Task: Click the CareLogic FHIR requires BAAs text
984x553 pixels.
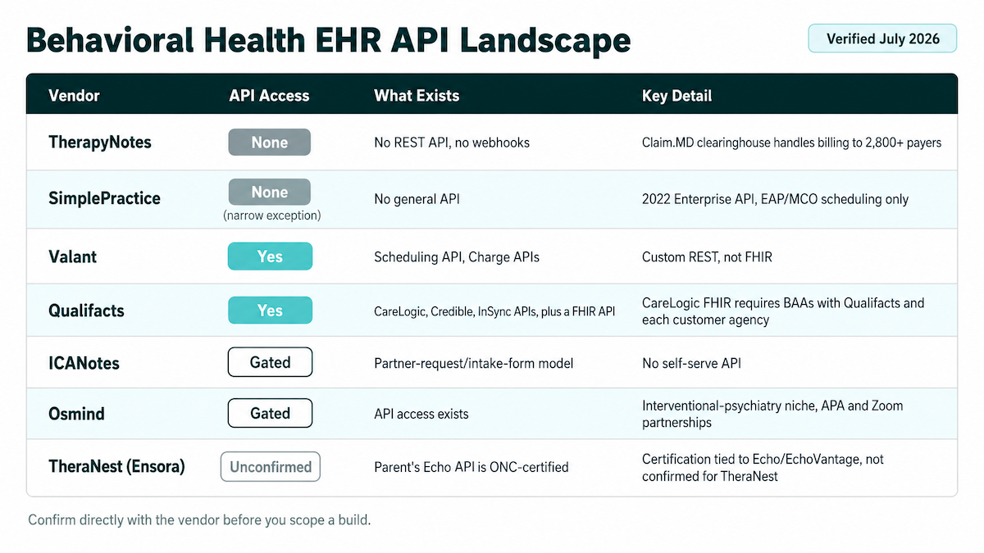Action: point(783,310)
